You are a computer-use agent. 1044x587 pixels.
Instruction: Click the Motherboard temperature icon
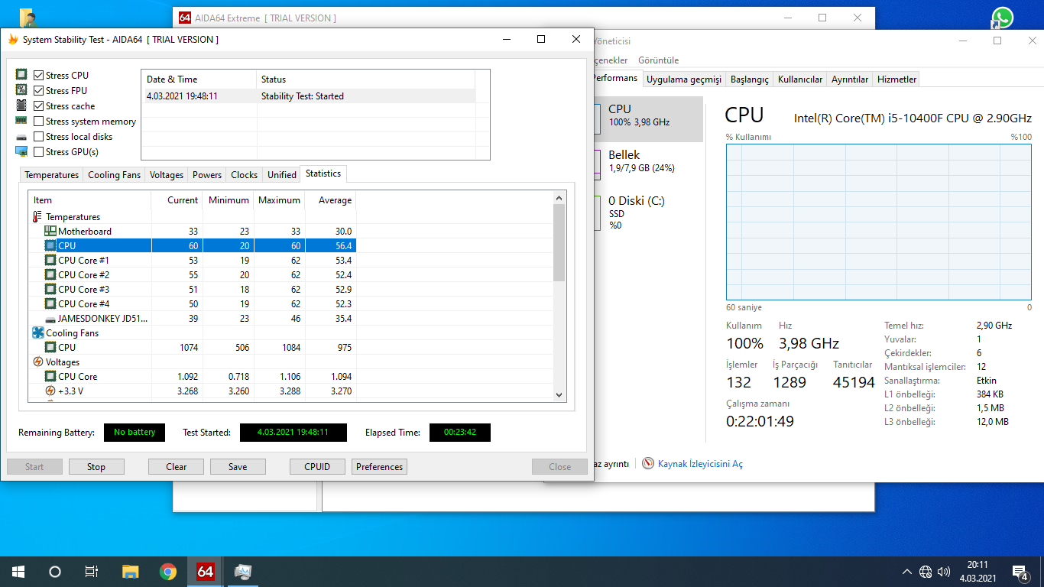[50, 232]
